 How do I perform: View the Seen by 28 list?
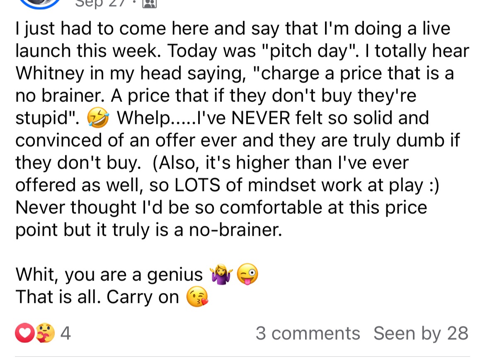pos(421,333)
